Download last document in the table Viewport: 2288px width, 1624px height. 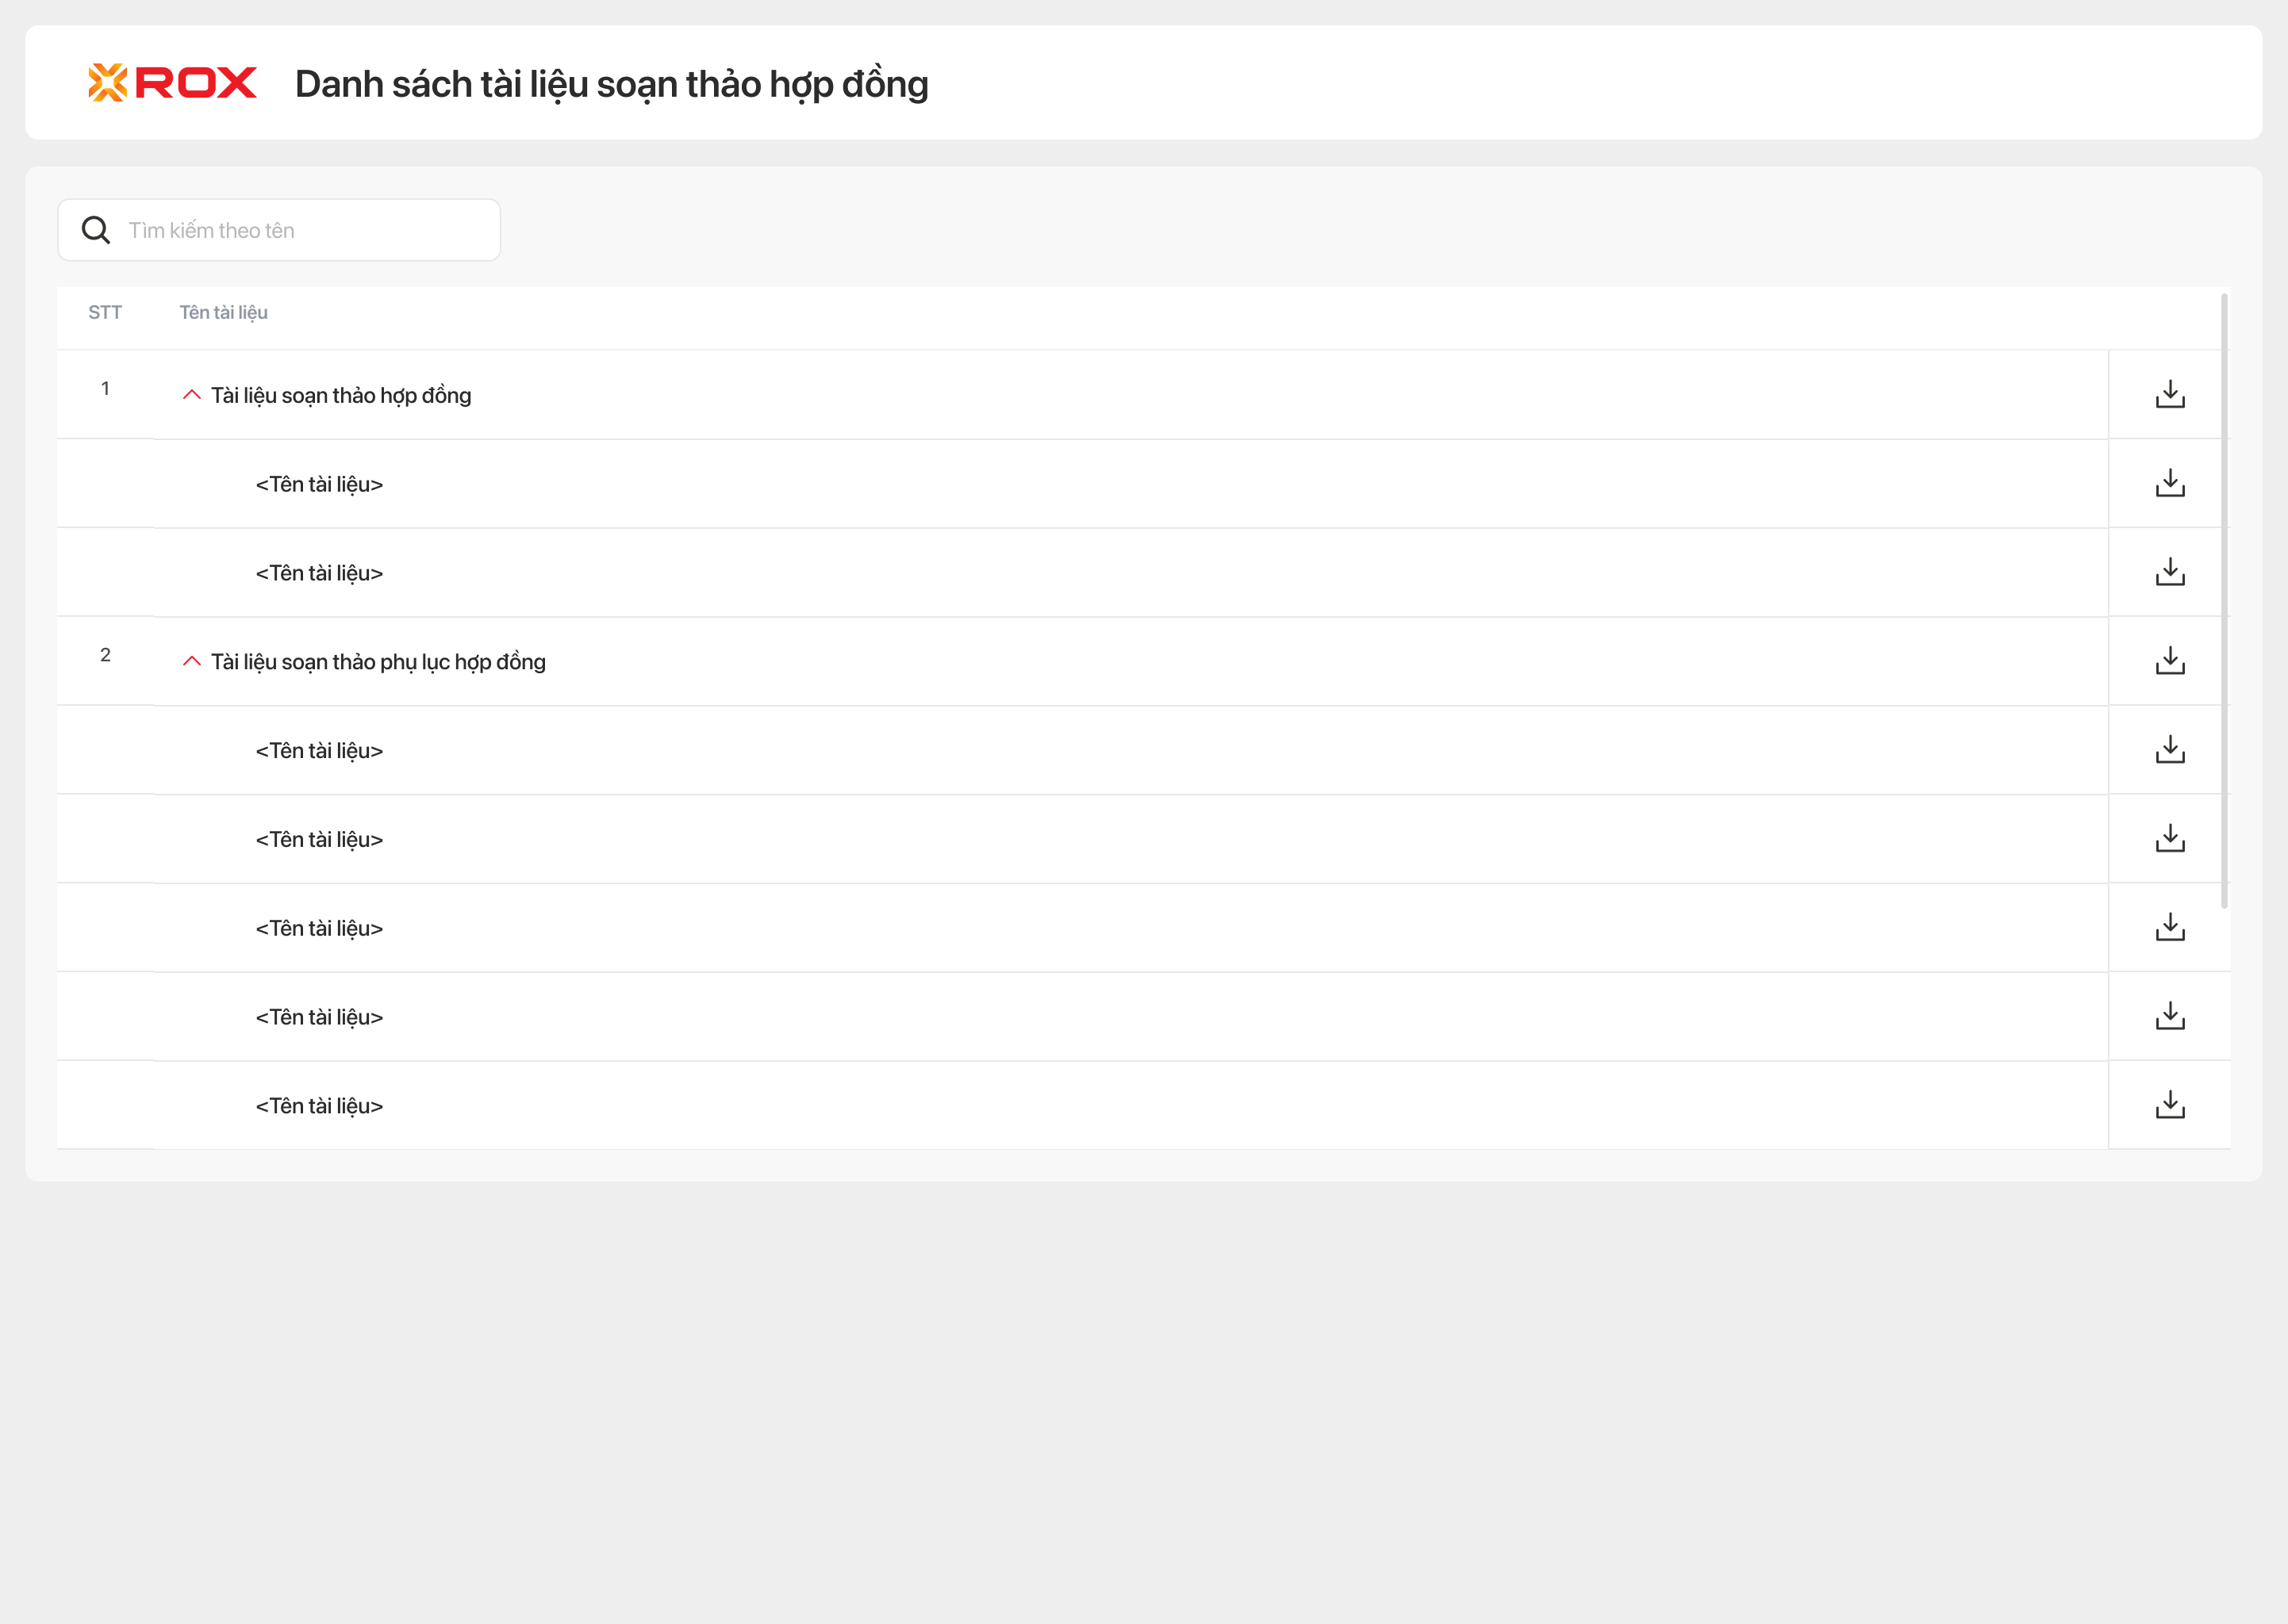(x=2169, y=1105)
